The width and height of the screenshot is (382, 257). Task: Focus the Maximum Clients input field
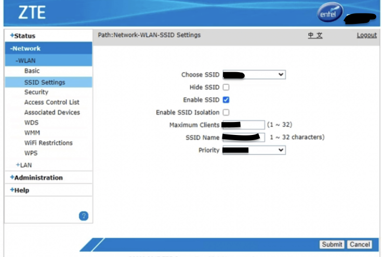[x=244, y=125]
